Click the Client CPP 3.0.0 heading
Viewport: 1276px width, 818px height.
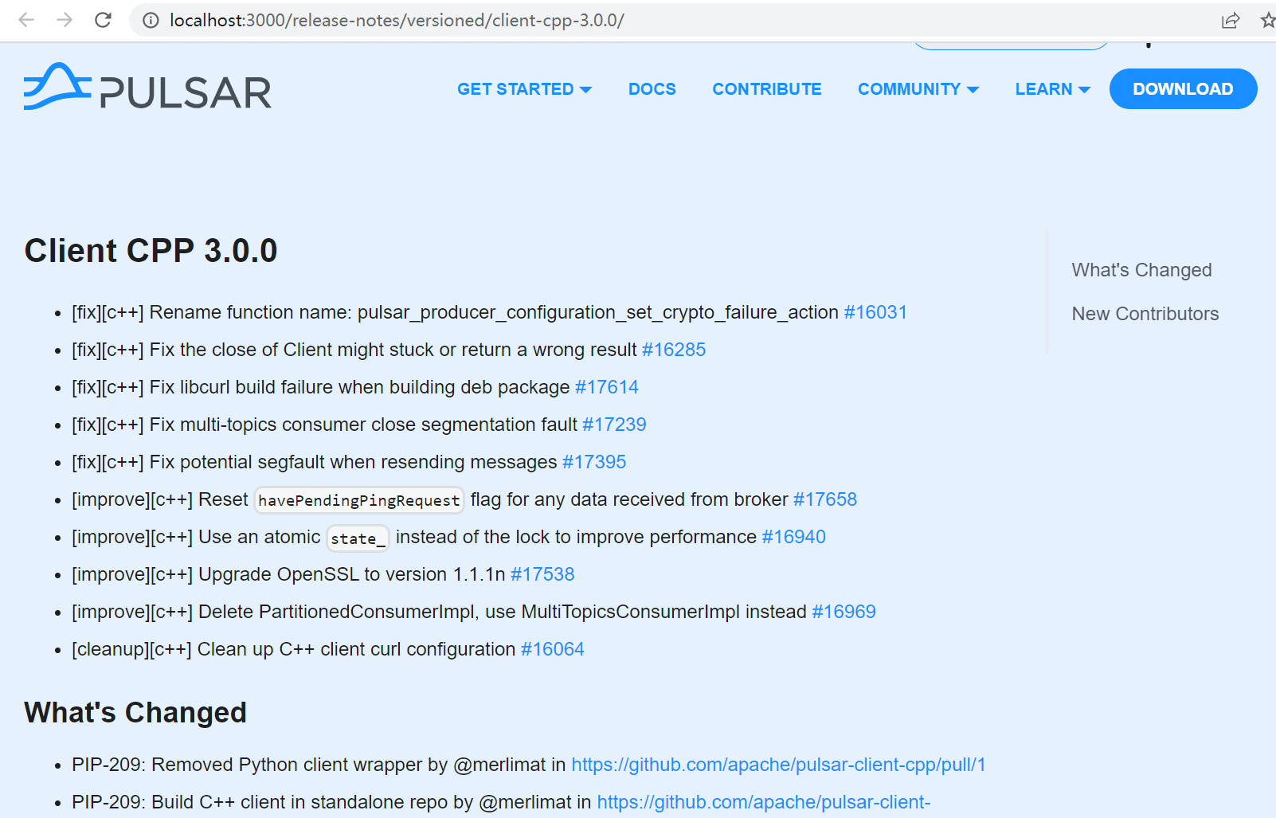[151, 251]
